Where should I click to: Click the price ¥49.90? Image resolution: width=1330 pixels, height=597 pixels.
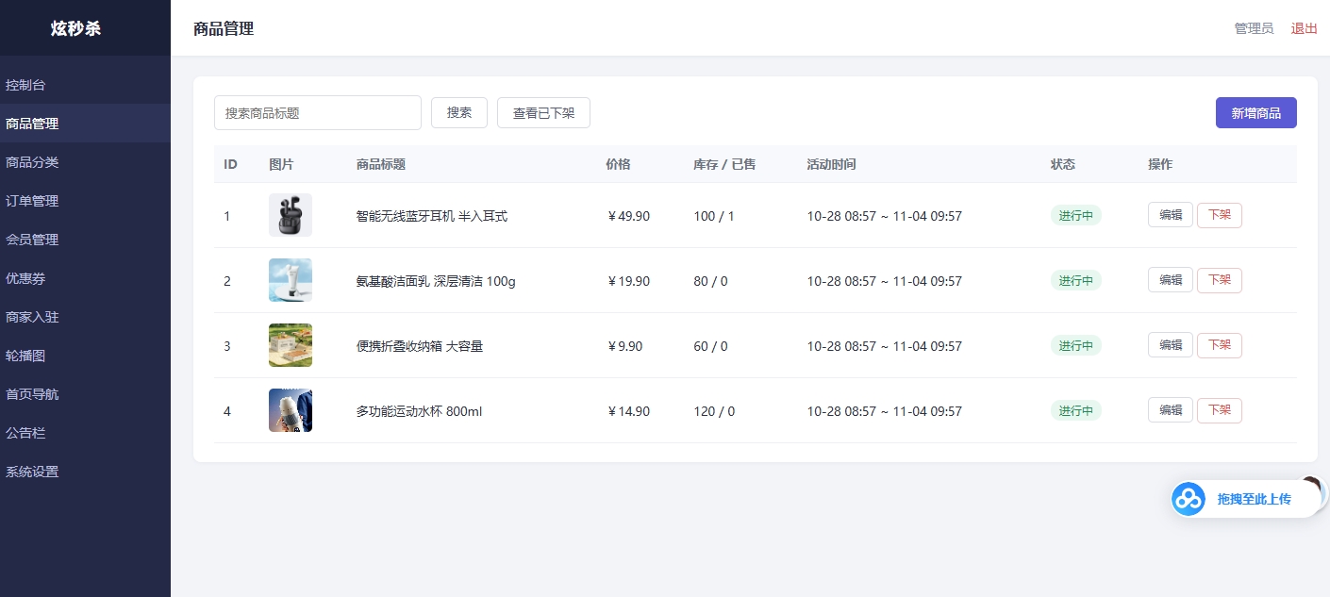click(628, 216)
